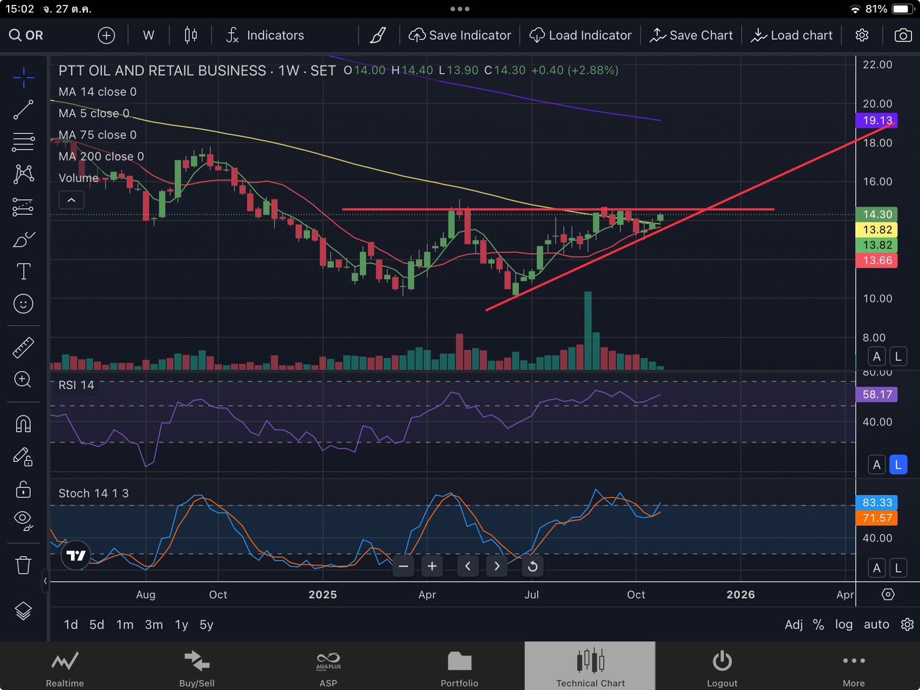Select the 3m time range
The image size is (920, 690).
click(x=154, y=625)
